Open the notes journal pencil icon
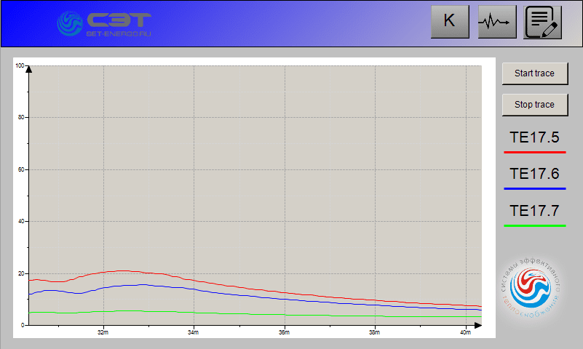The height and width of the screenshot is (349, 583). (x=543, y=22)
